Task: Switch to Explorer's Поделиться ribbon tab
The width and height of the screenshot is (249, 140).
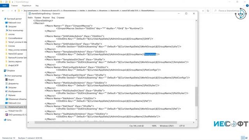Action: click(x=26, y=6)
